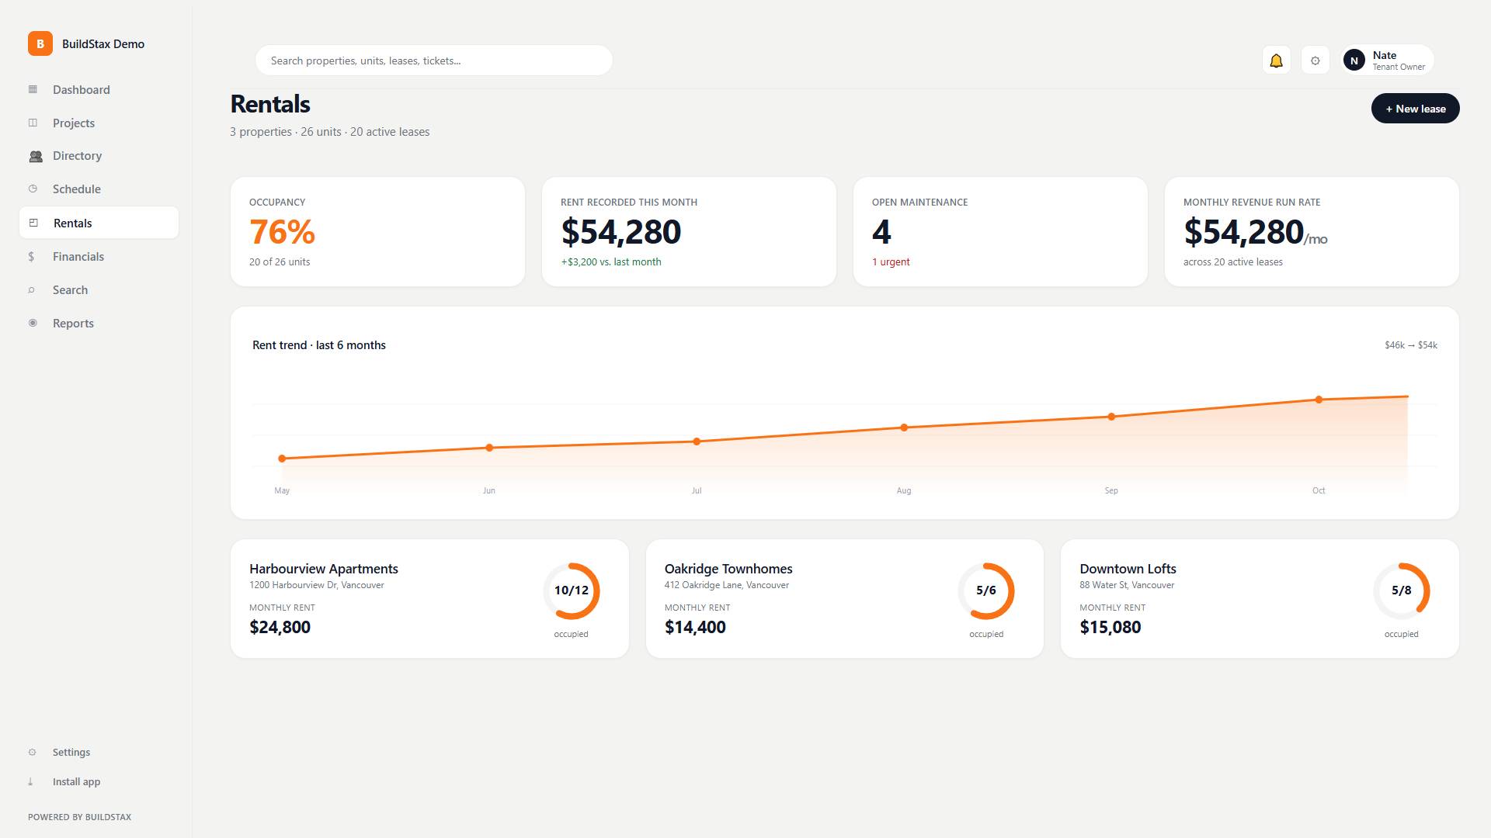Viewport: 1491px width, 838px height.
Task: Click the Oakridge Townhomes card title
Action: (x=728, y=569)
